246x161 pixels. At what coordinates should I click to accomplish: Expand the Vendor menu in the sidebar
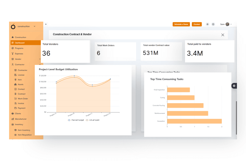click(40, 59)
